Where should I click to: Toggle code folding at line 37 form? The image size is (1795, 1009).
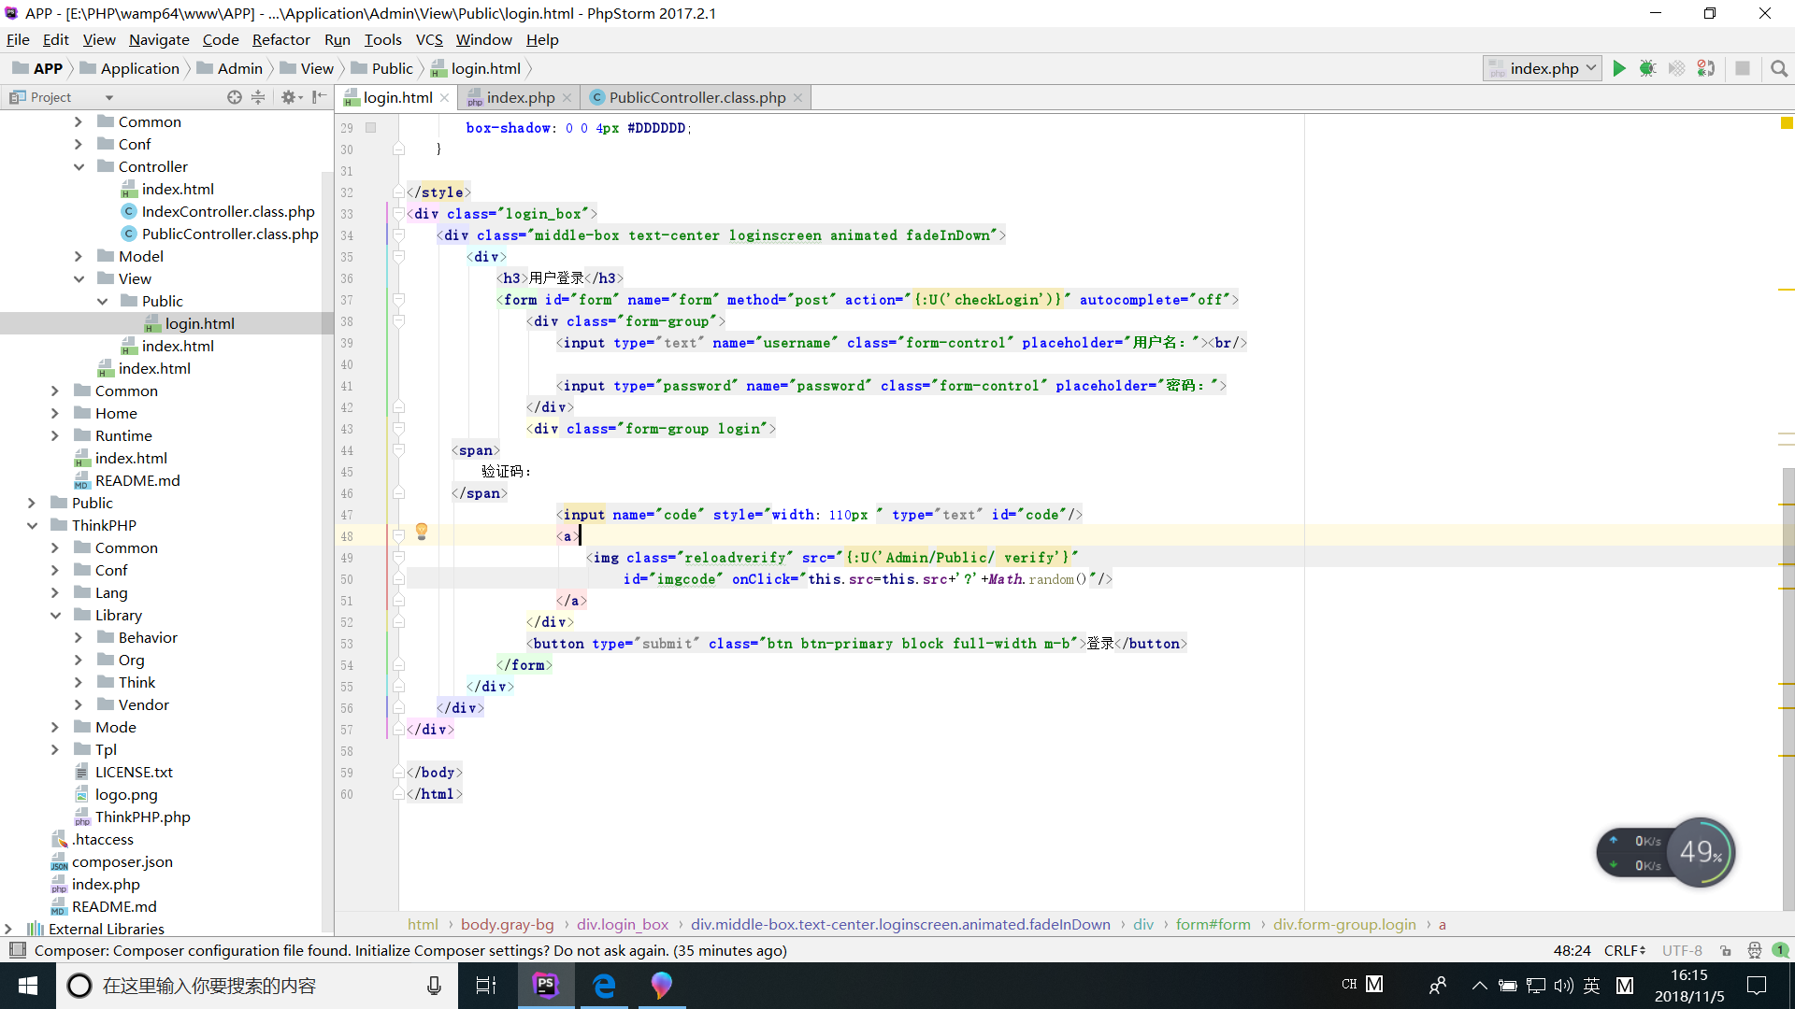(x=398, y=299)
